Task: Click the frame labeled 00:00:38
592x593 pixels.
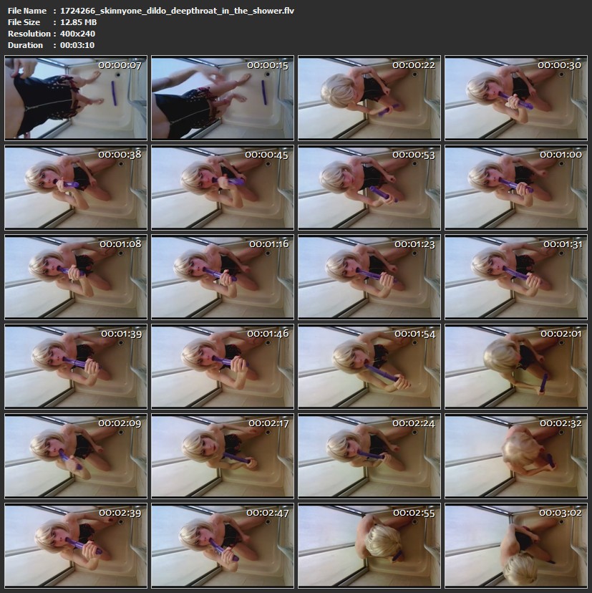Action: click(76, 188)
